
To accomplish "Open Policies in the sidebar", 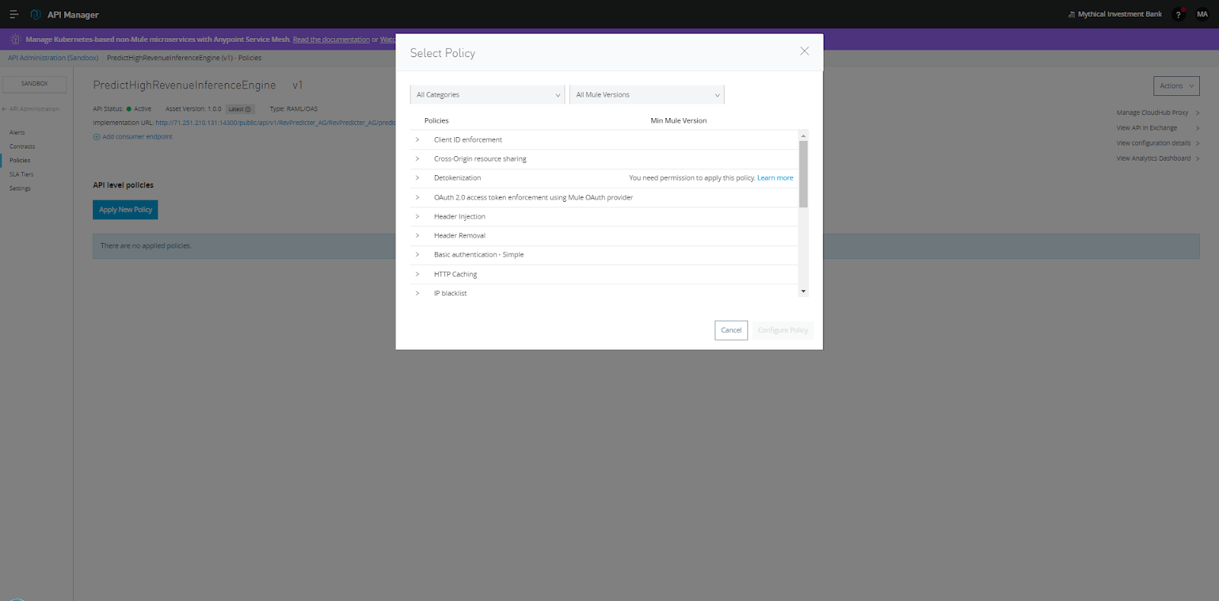I will 20,160.
